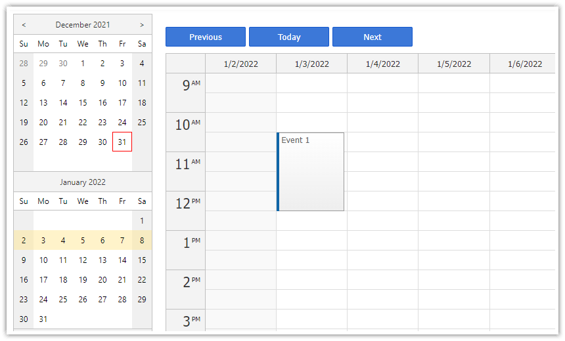
Task: Select December 25 in the mini calendar
Action: [x=142, y=123]
